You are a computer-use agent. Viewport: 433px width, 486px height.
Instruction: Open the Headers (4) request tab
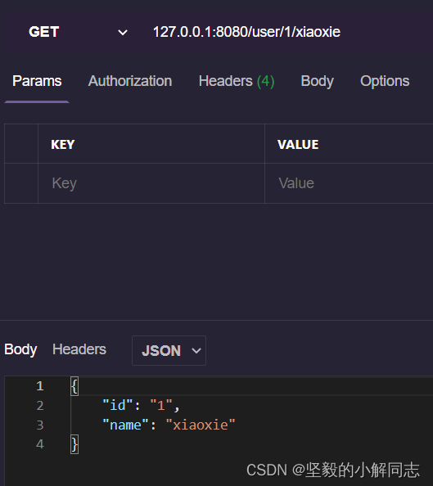(237, 81)
